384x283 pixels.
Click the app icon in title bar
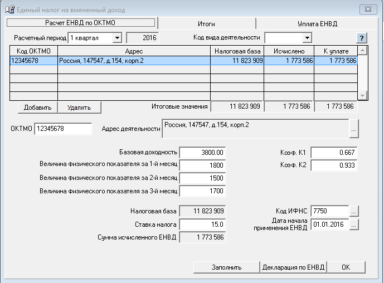9,10
